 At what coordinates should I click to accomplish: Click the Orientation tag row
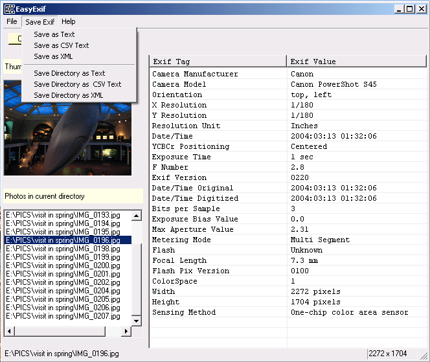pos(219,95)
